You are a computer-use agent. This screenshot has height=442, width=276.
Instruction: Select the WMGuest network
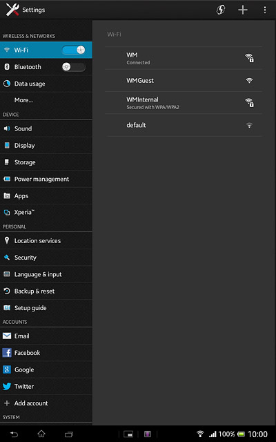coord(184,81)
